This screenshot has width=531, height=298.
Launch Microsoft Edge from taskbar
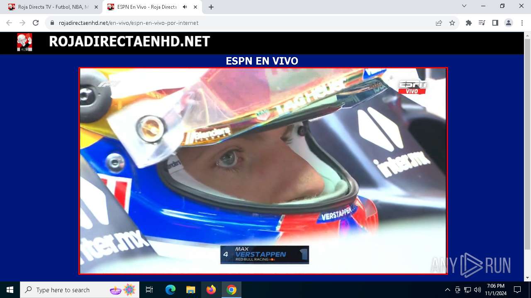click(x=171, y=290)
